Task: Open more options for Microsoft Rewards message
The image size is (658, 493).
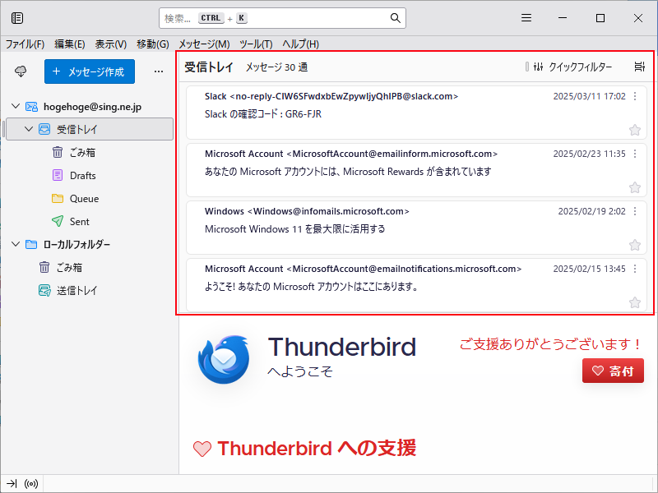Action: [635, 154]
